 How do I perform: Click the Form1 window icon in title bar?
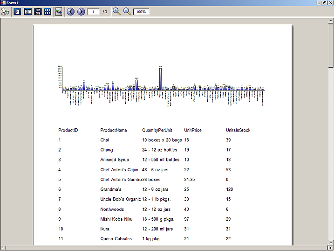tap(3, 3)
